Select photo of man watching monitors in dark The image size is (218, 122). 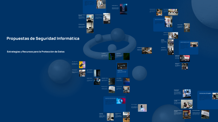[x=97, y=81]
